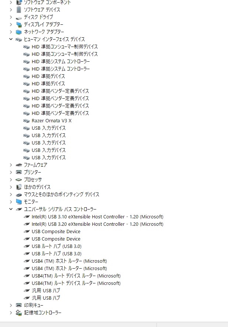
Task: Click the ソフトウェア デバイス tower icon
Action: [x=19, y=10]
